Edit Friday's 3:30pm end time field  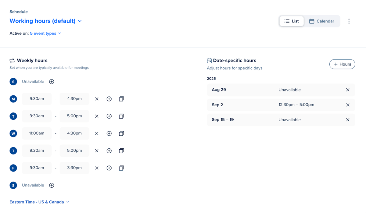(74, 168)
